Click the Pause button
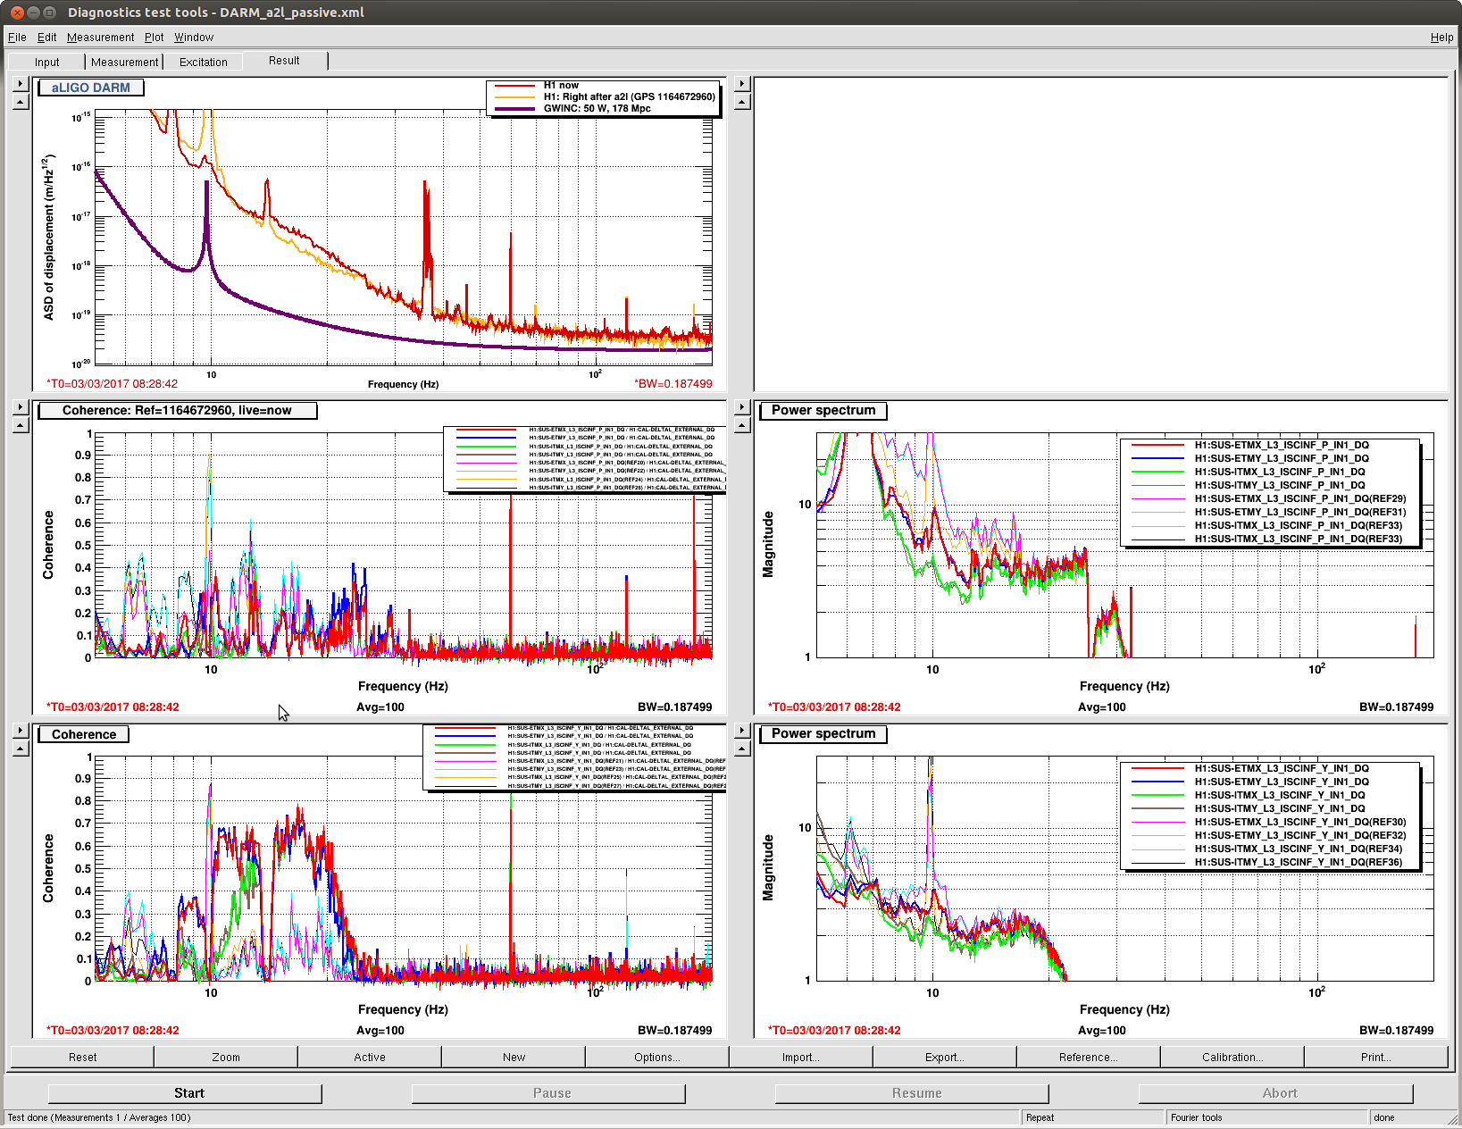1462x1129 pixels. point(548,1093)
